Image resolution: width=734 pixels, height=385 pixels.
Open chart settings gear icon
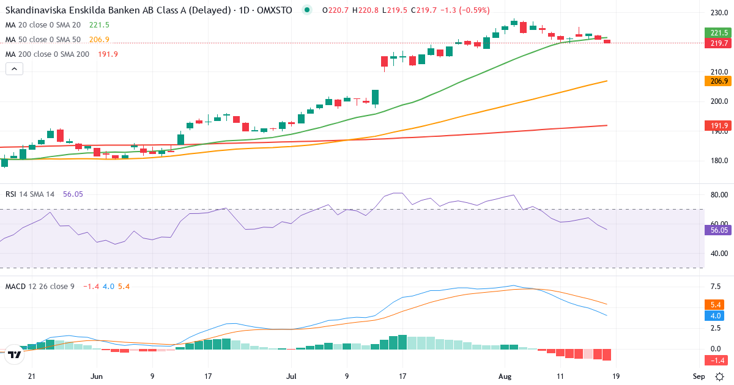pos(720,376)
